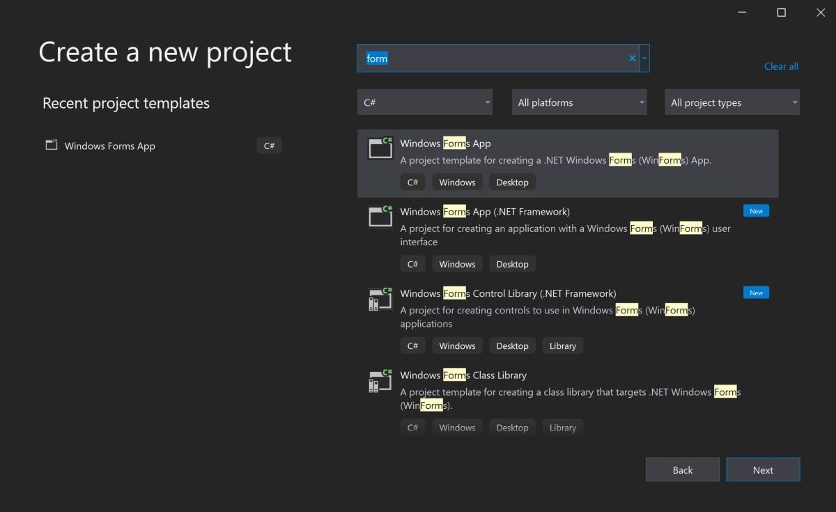Image resolution: width=836 pixels, height=512 pixels.
Task: Click the Next button
Action: coord(763,470)
